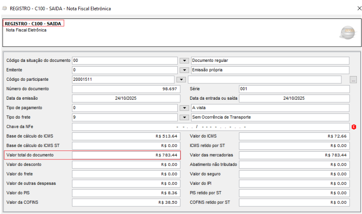Click the Data da emissão date field
The width and height of the screenshot is (362, 214).
tap(125, 98)
